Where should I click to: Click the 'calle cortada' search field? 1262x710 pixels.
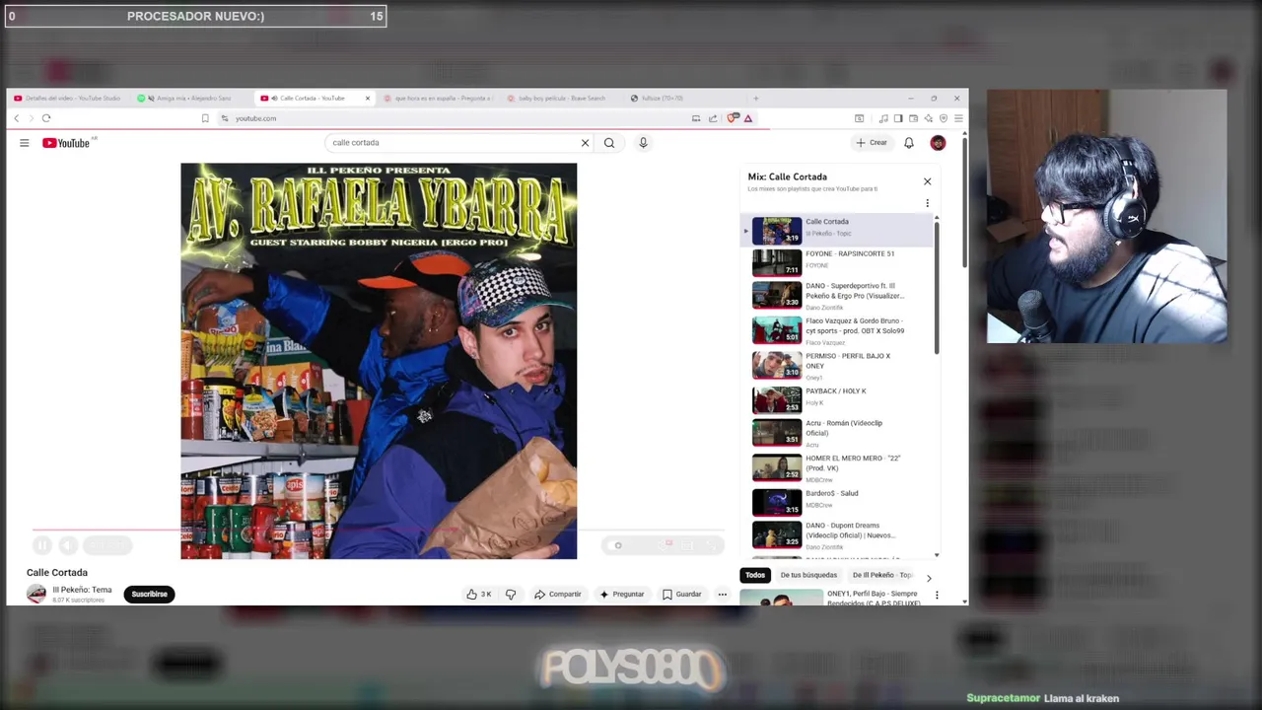452,143
